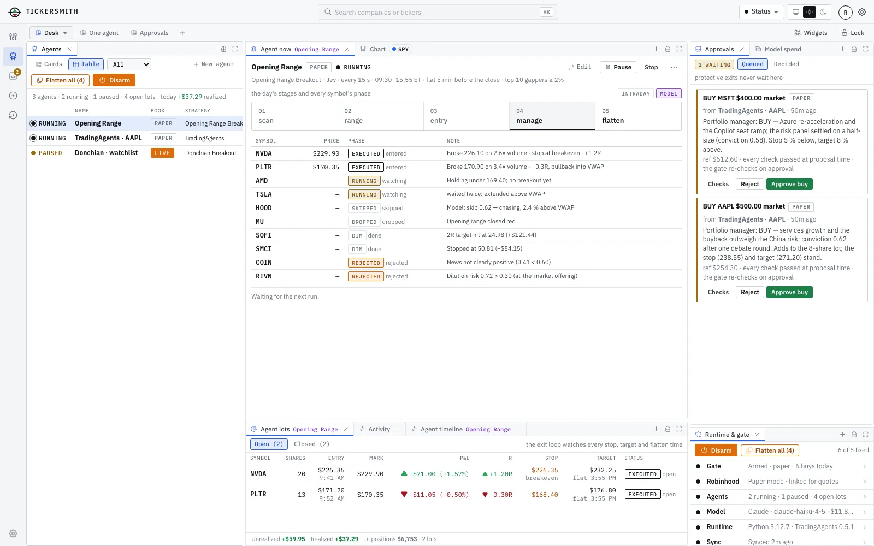The width and height of the screenshot is (874, 546).
Task: Switch to system theme monitor icon
Action: (x=796, y=12)
